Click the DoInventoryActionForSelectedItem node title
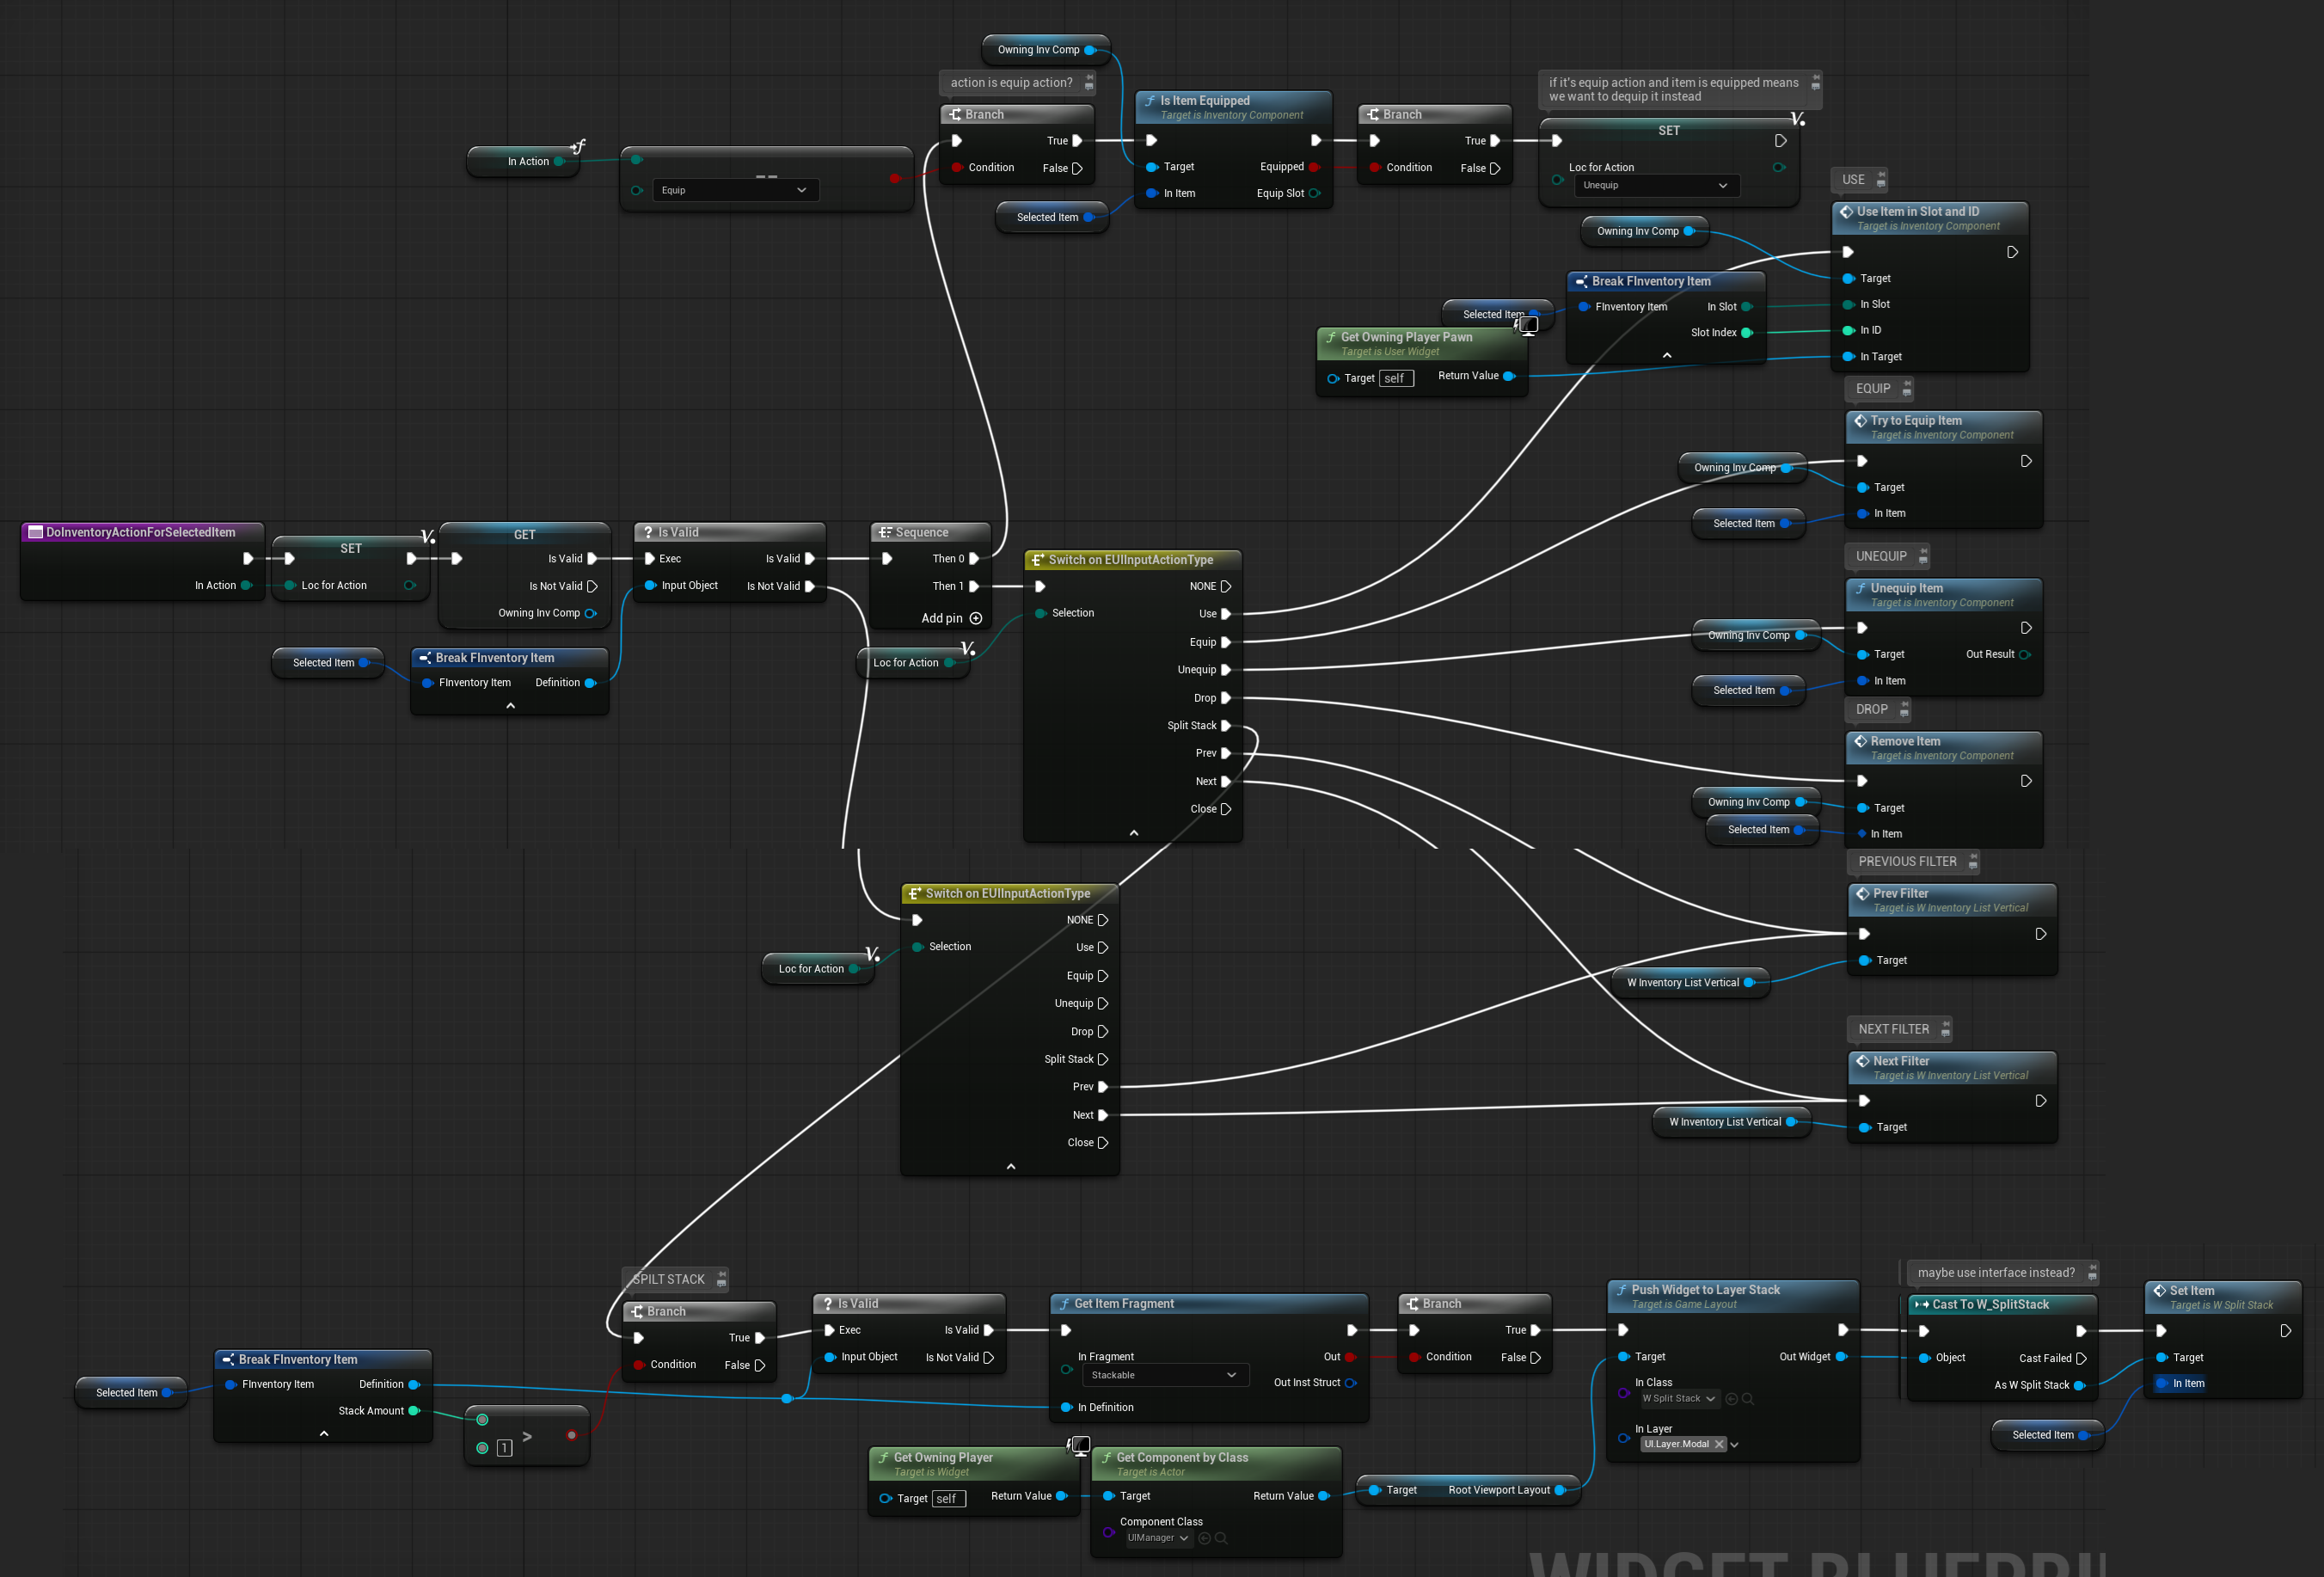The image size is (2324, 1577). [x=141, y=532]
